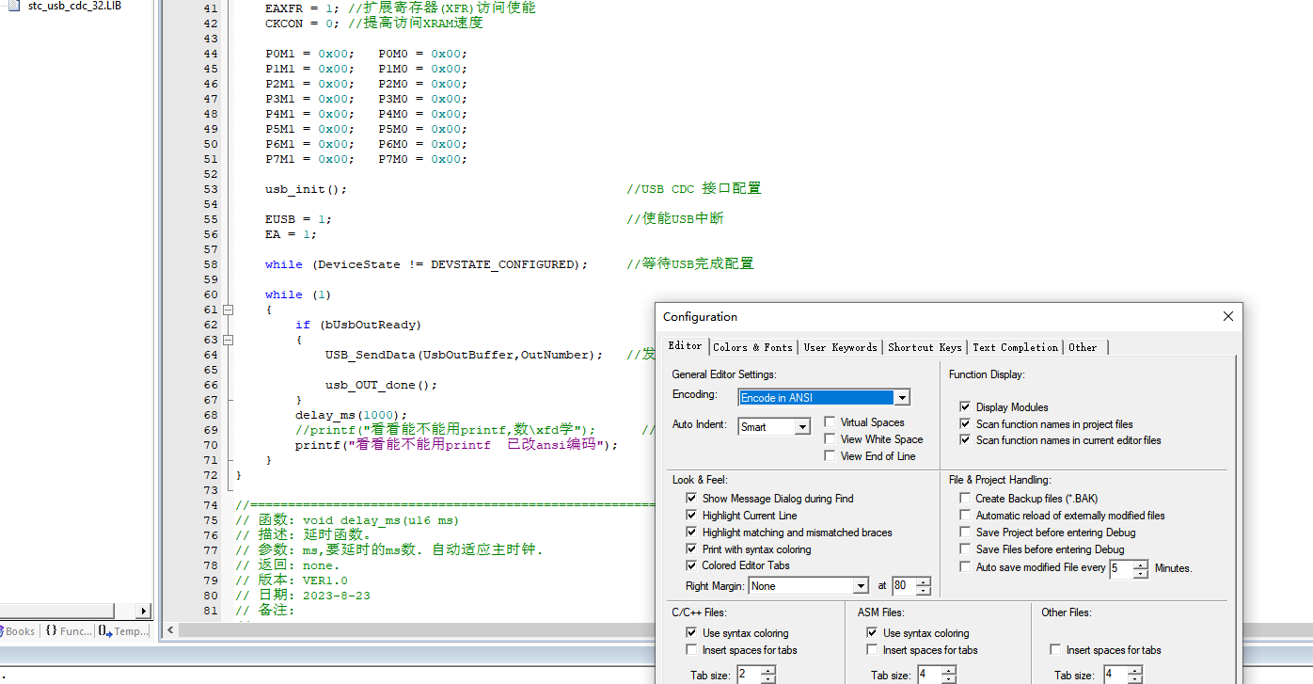
Task: Click line number 58 in the gutter
Action: click(x=210, y=264)
